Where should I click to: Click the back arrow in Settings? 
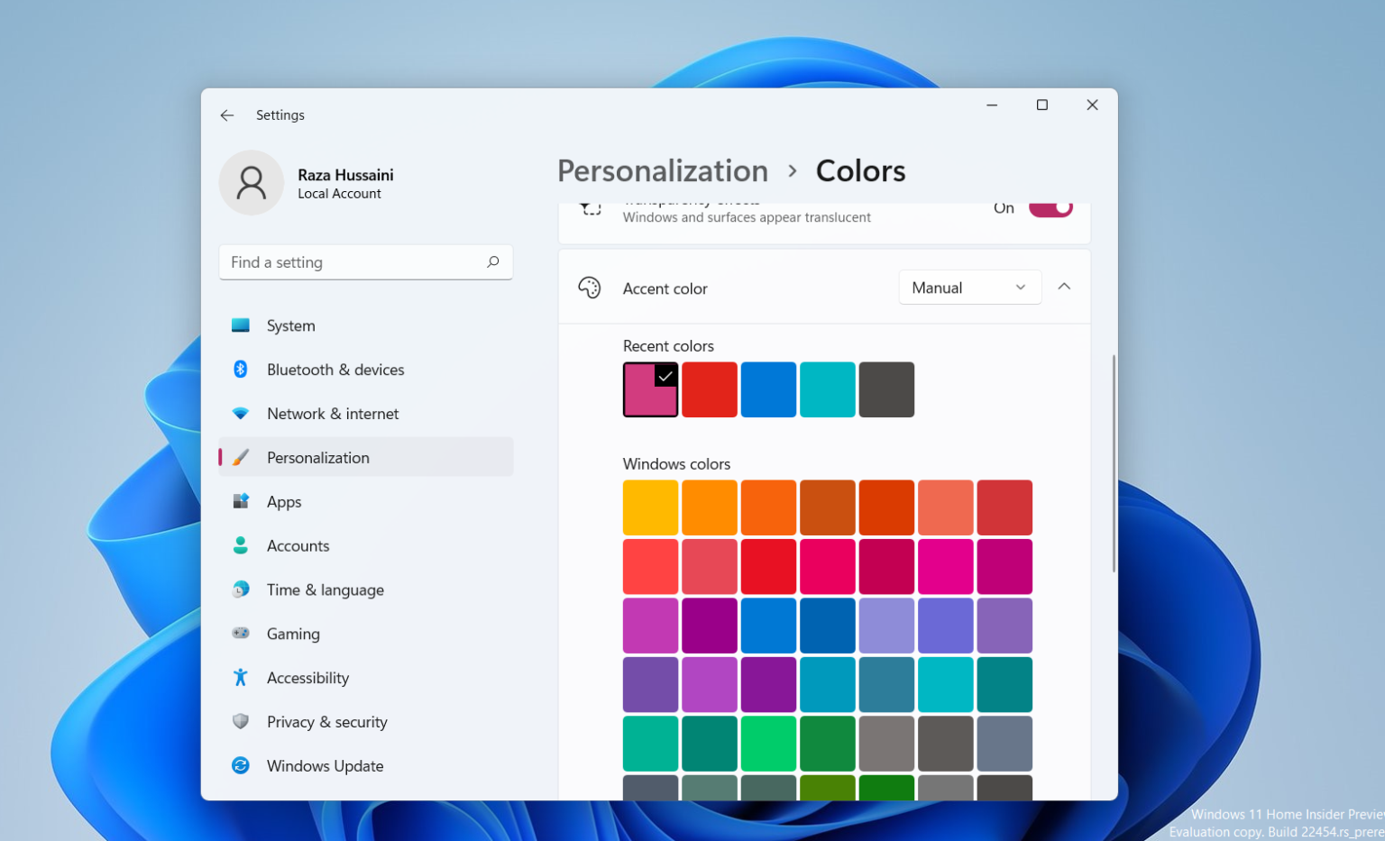(x=226, y=114)
